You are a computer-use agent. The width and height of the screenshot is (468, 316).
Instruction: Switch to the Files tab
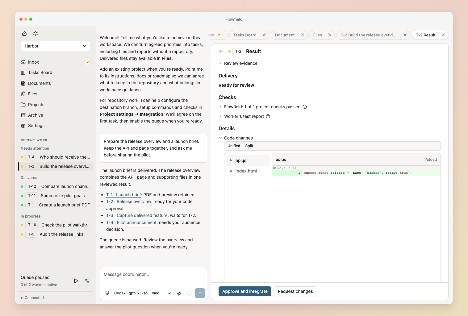click(x=318, y=35)
